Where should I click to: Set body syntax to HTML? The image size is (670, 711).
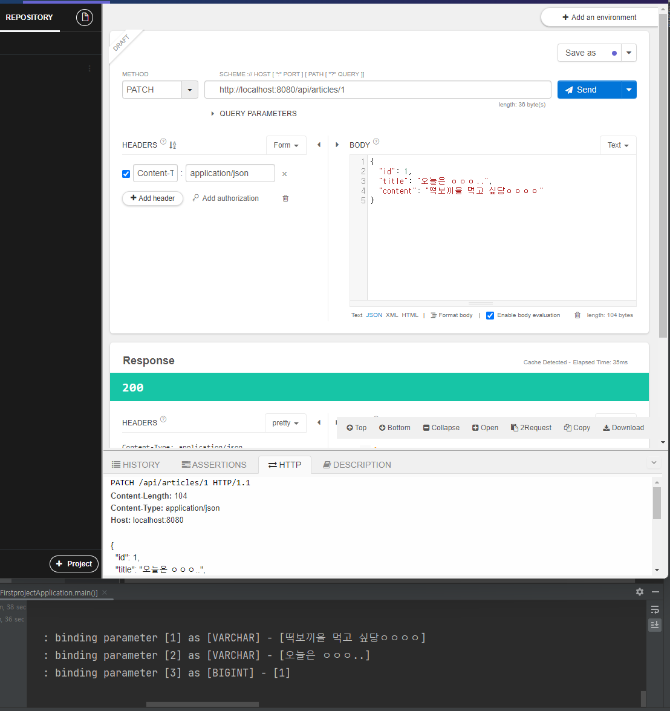click(410, 315)
